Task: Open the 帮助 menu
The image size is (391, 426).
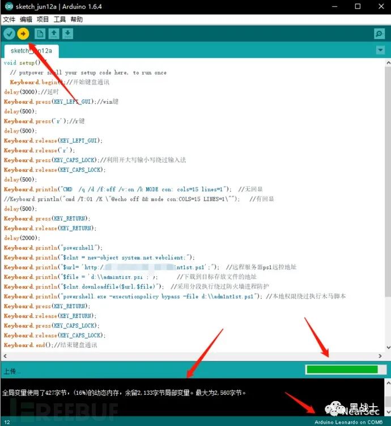Action: pos(76,19)
